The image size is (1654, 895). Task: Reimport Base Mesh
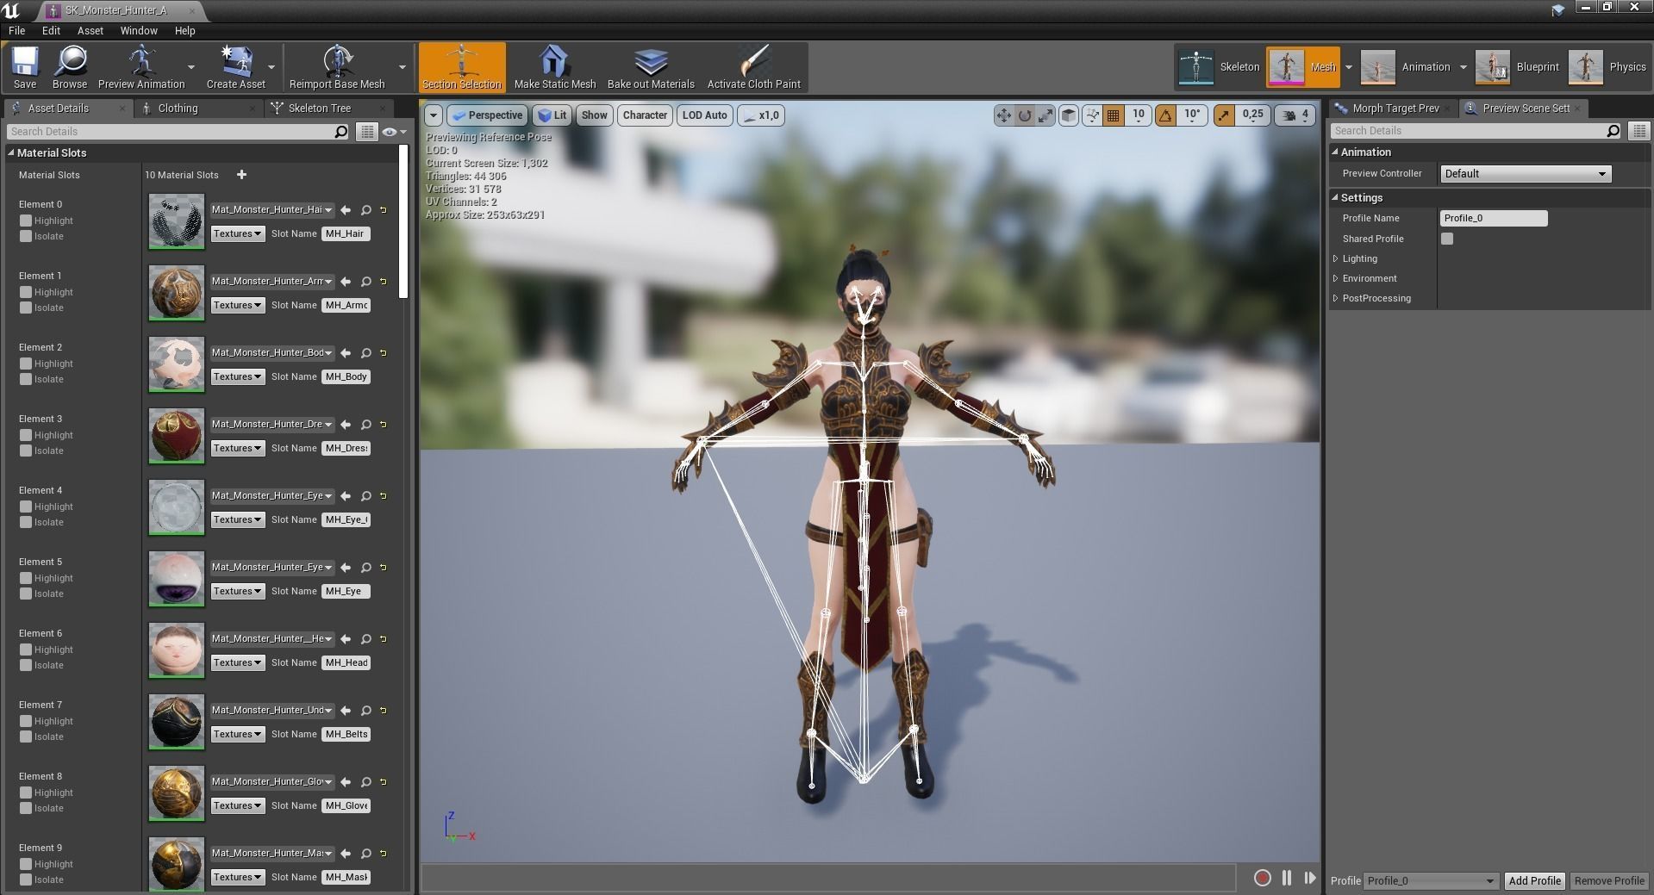coord(337,67)
